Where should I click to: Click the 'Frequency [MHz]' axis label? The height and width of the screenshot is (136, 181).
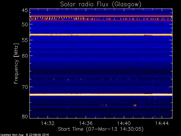(x=16, y=63)
